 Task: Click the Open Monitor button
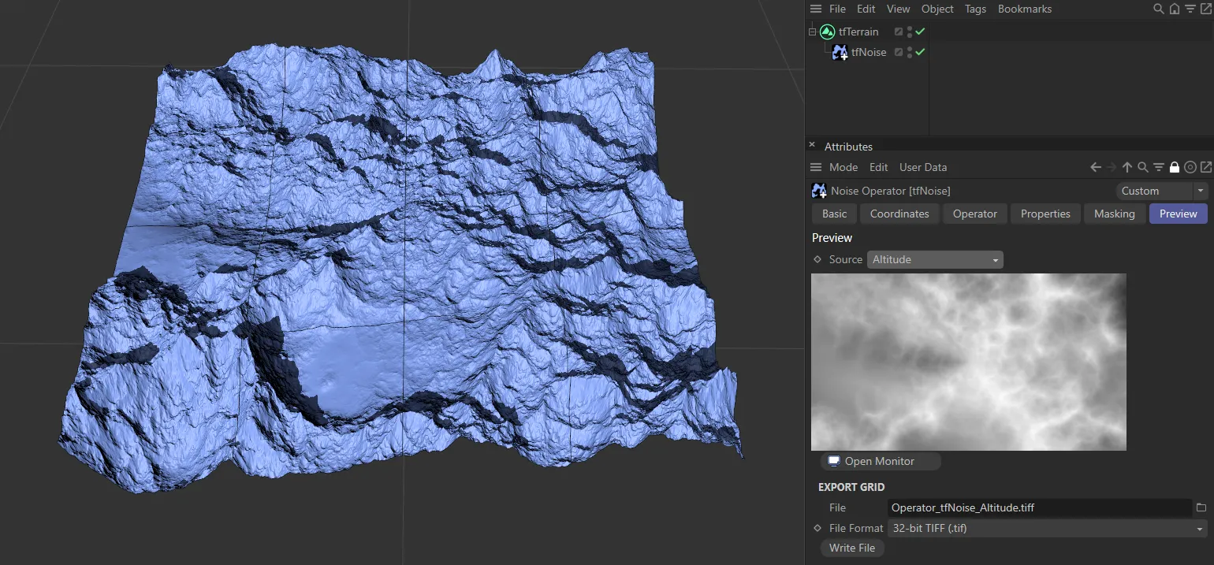pyautogui.click(x=880, y=461)
